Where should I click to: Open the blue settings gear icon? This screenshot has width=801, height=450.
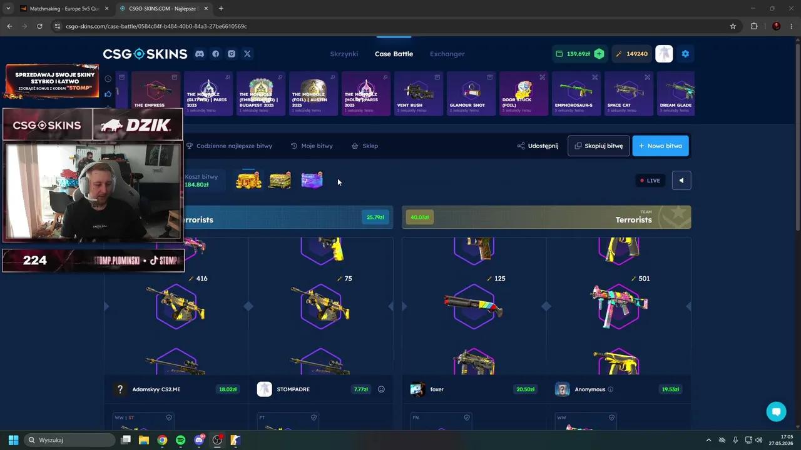pyautogui.click(x=685, y=54)
